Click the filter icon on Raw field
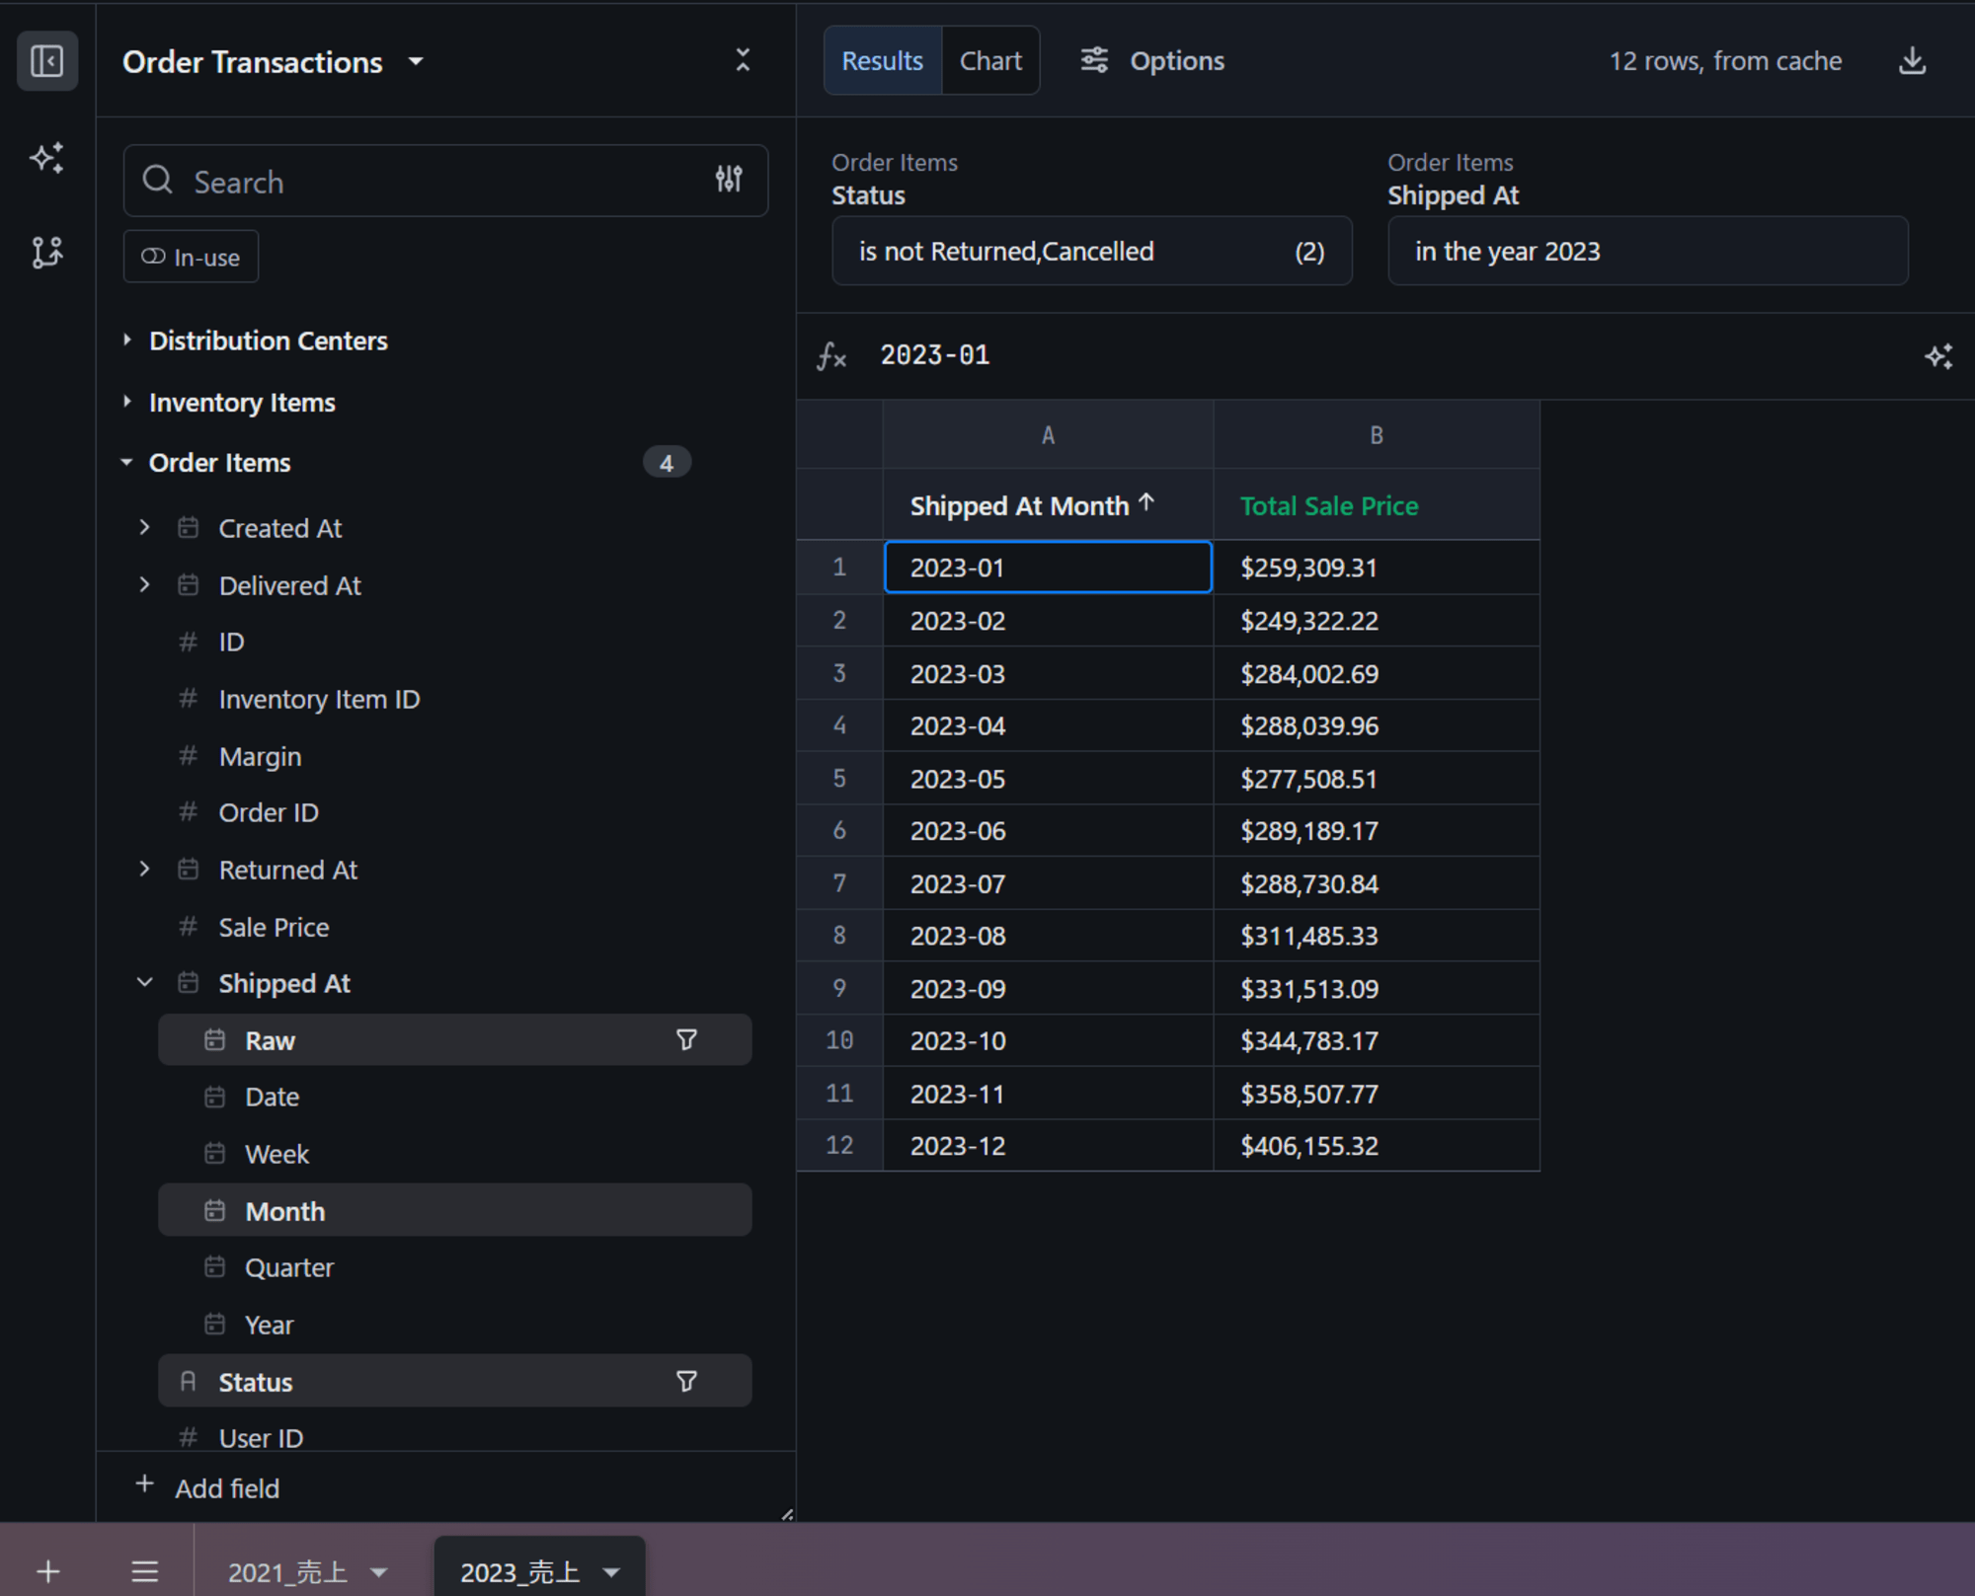This screenshot has width=1975, height=1596. pos(686,1039)
